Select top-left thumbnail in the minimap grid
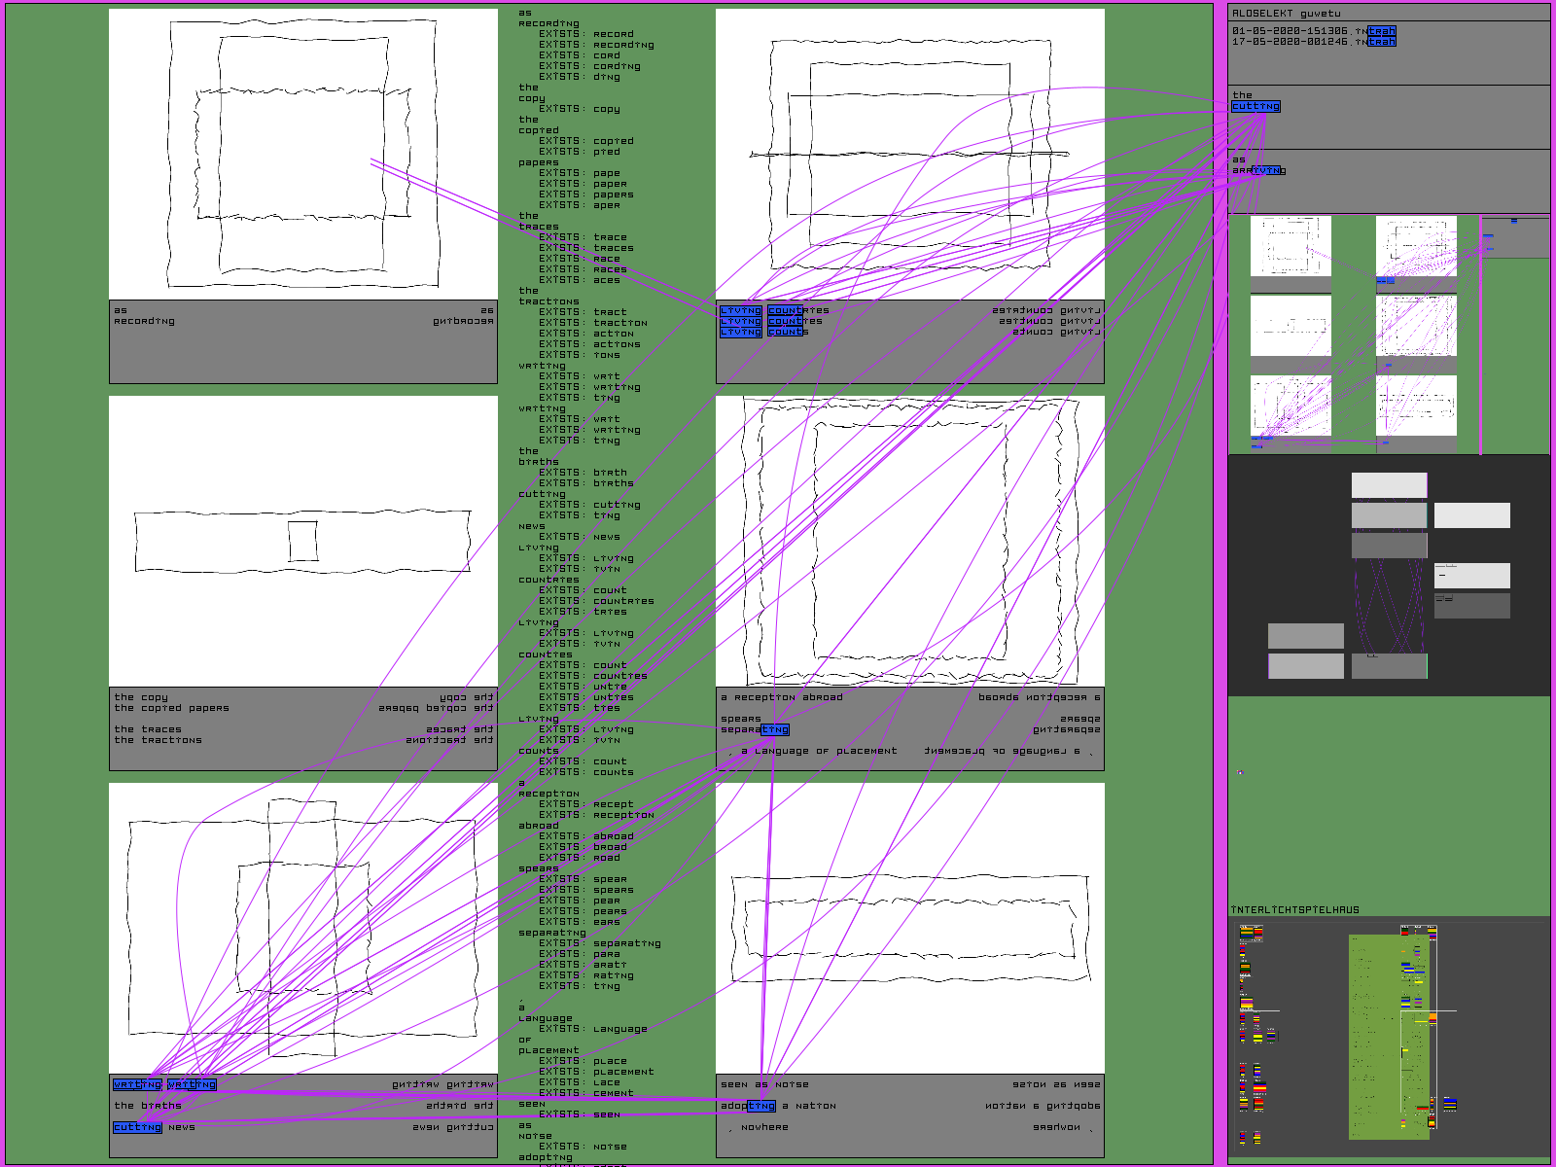 (x=1290, y=247)
